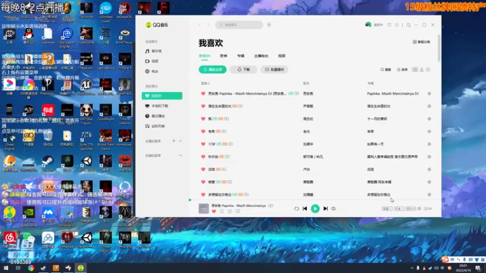
Task: Open more options on 17岁 row
Action: [x=430, y=144]
